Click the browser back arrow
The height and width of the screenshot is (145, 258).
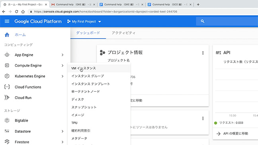[x=4, y=12]
